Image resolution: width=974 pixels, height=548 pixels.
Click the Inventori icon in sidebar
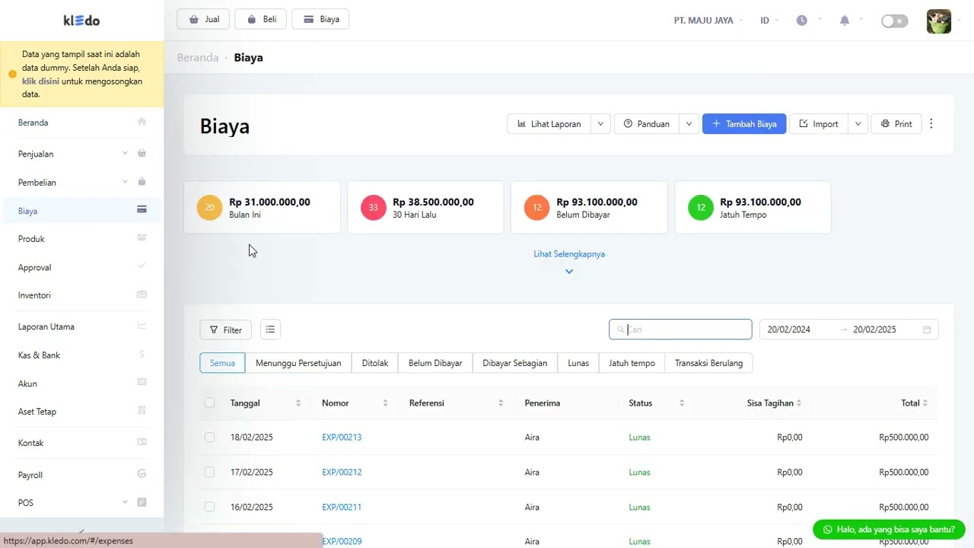point(142,294)
